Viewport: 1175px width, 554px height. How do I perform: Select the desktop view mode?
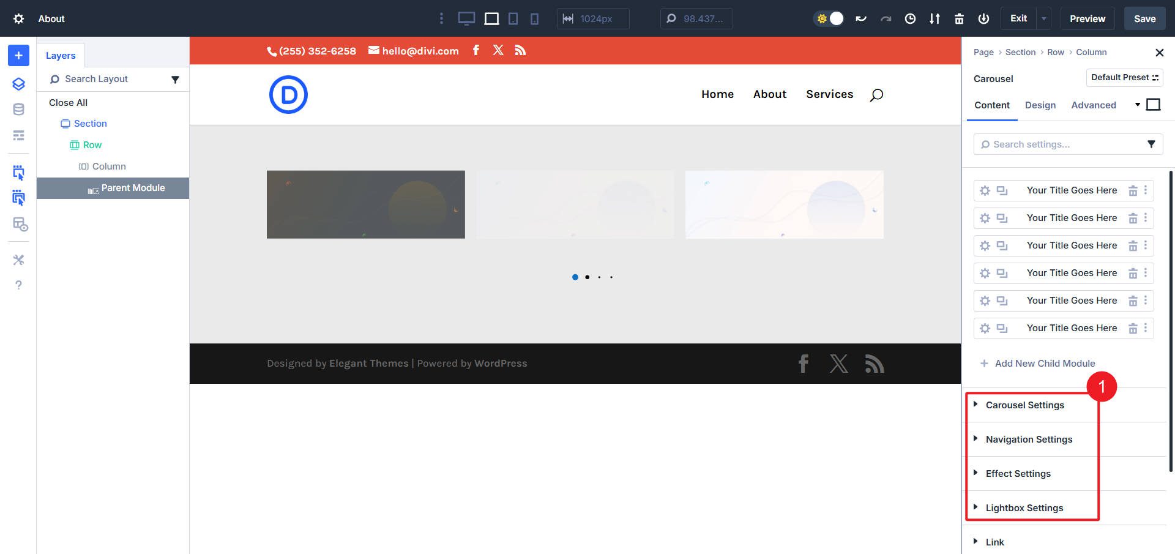[x=466, y=18]
